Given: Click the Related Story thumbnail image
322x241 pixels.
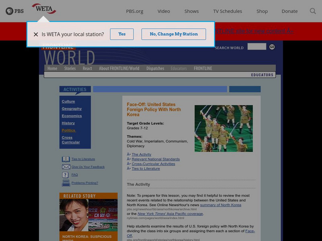Looking at the screenshot, I should pyautogui.click(x=89, y=215).
